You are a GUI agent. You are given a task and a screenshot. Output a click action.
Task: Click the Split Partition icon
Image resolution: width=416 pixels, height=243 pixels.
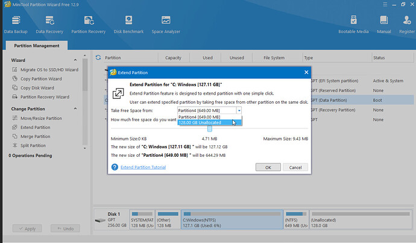pyautogui.click(x=14, y=145)
